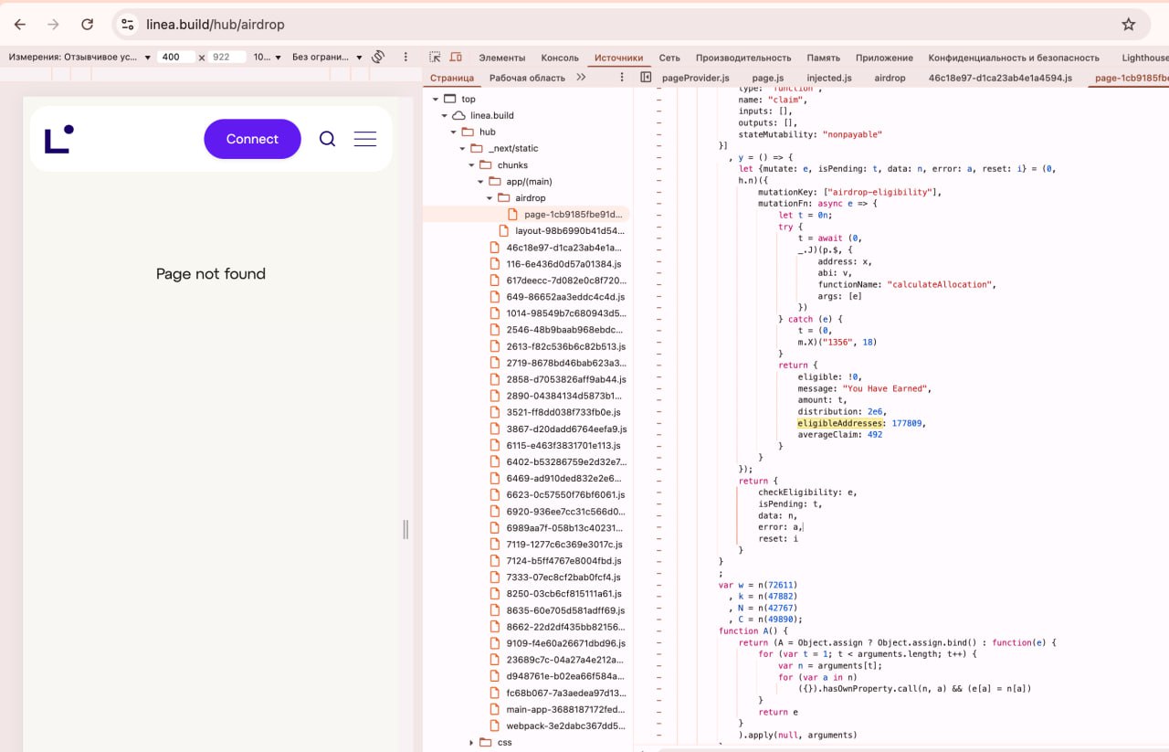
Task: Switch to the Консоль tab
Action: coord(560,58)
